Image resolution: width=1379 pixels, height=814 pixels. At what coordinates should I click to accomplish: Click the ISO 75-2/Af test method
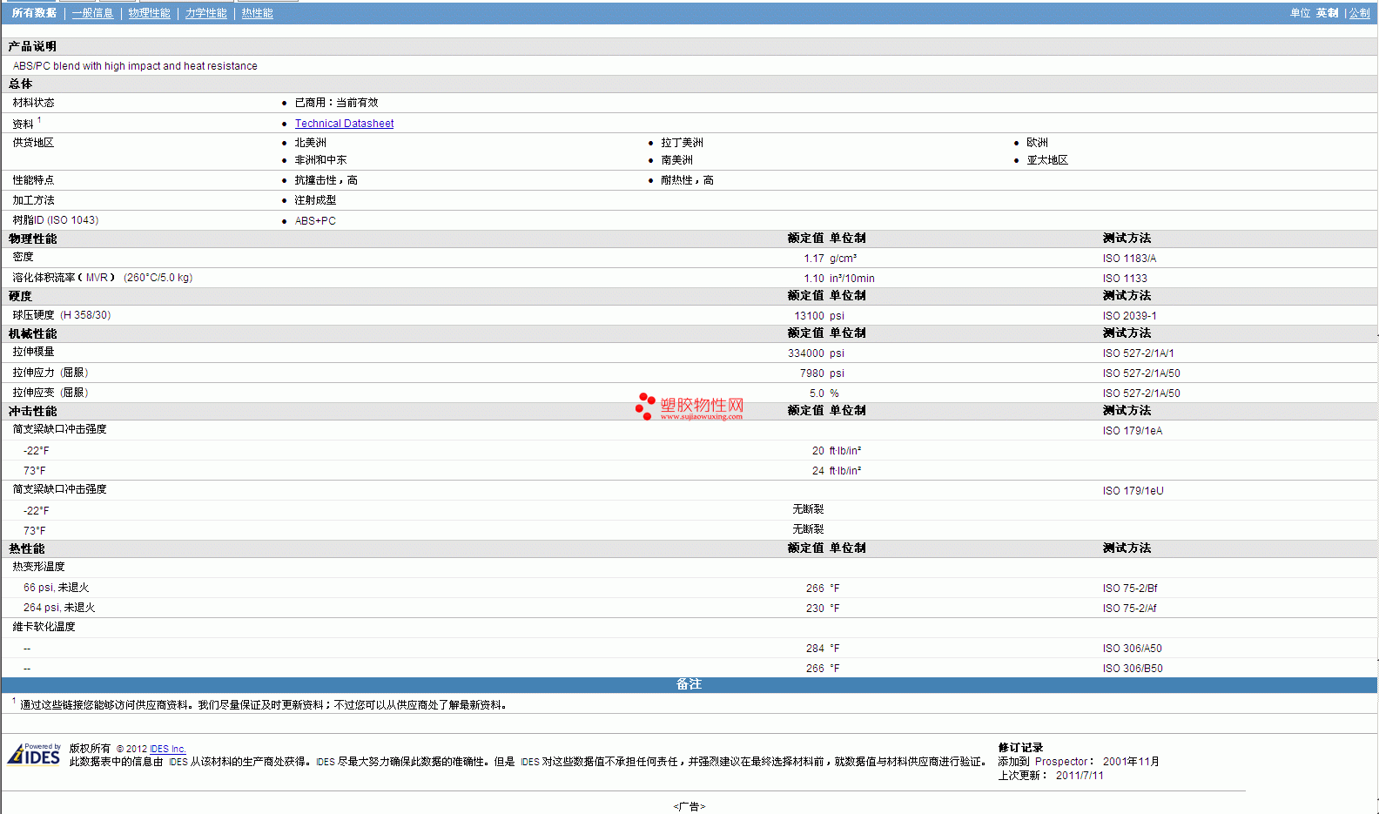(1129, 609)
